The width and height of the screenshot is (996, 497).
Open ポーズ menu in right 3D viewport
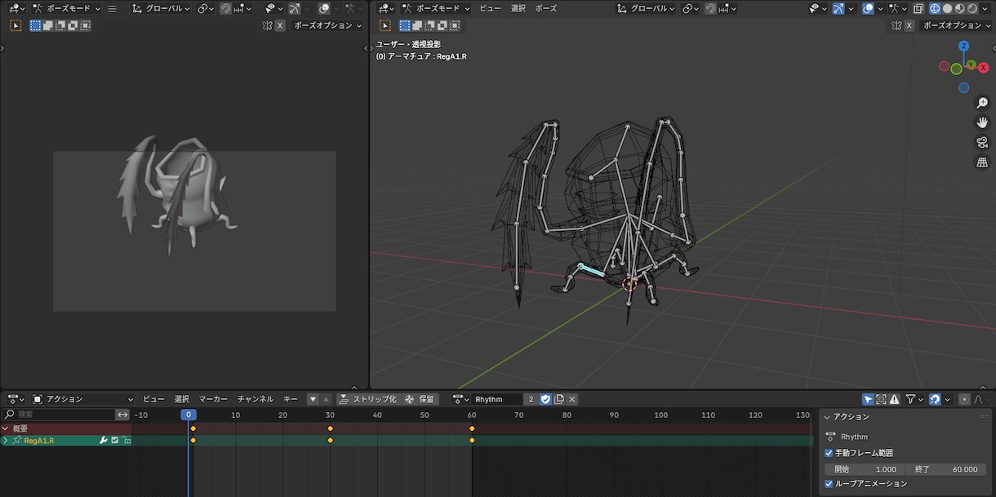coord(546,9)
